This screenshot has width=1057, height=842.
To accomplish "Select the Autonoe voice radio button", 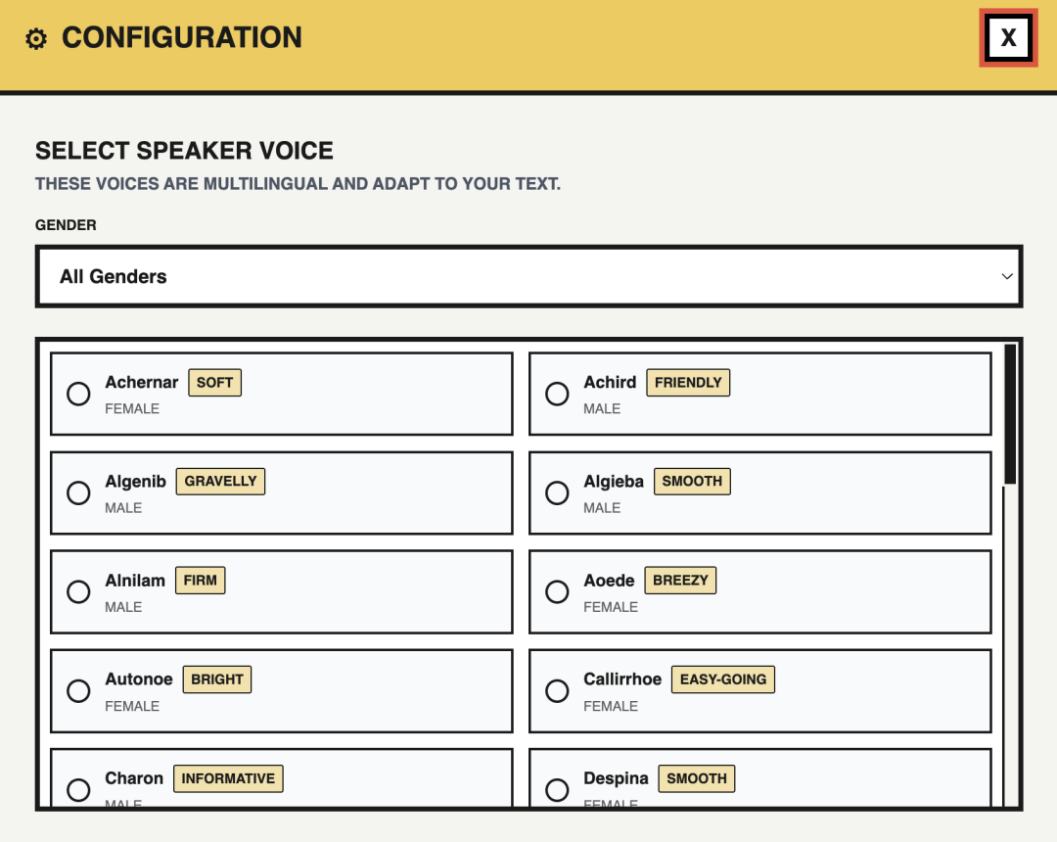I will tap(78, 690).
